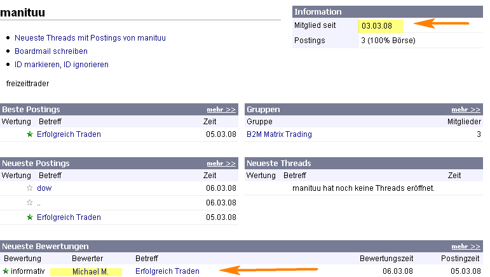Viewport: 490px width, 277px height.
Task: Expand Gruppen section with mehr >>
Action: coord(466,110)
